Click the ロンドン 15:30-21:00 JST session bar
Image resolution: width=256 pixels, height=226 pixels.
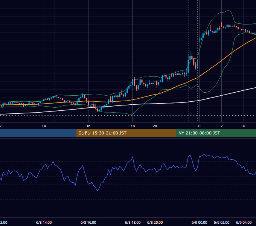(x=126, y=133)
